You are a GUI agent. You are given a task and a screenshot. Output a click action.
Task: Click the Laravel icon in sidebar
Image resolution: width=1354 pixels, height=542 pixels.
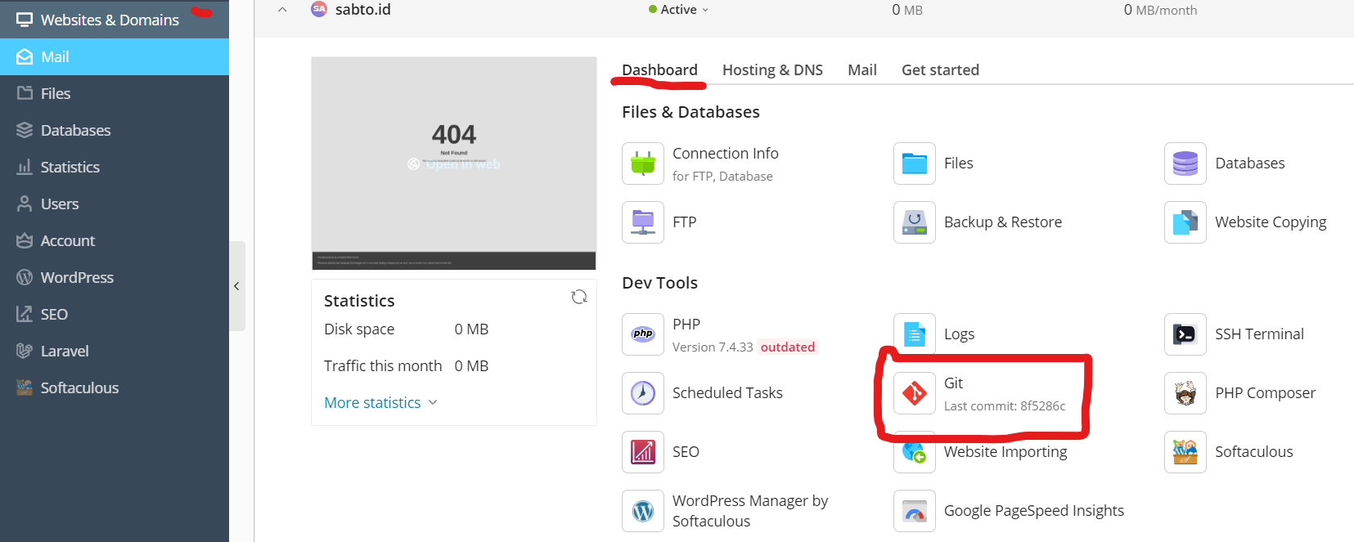[x=25, y=352]
